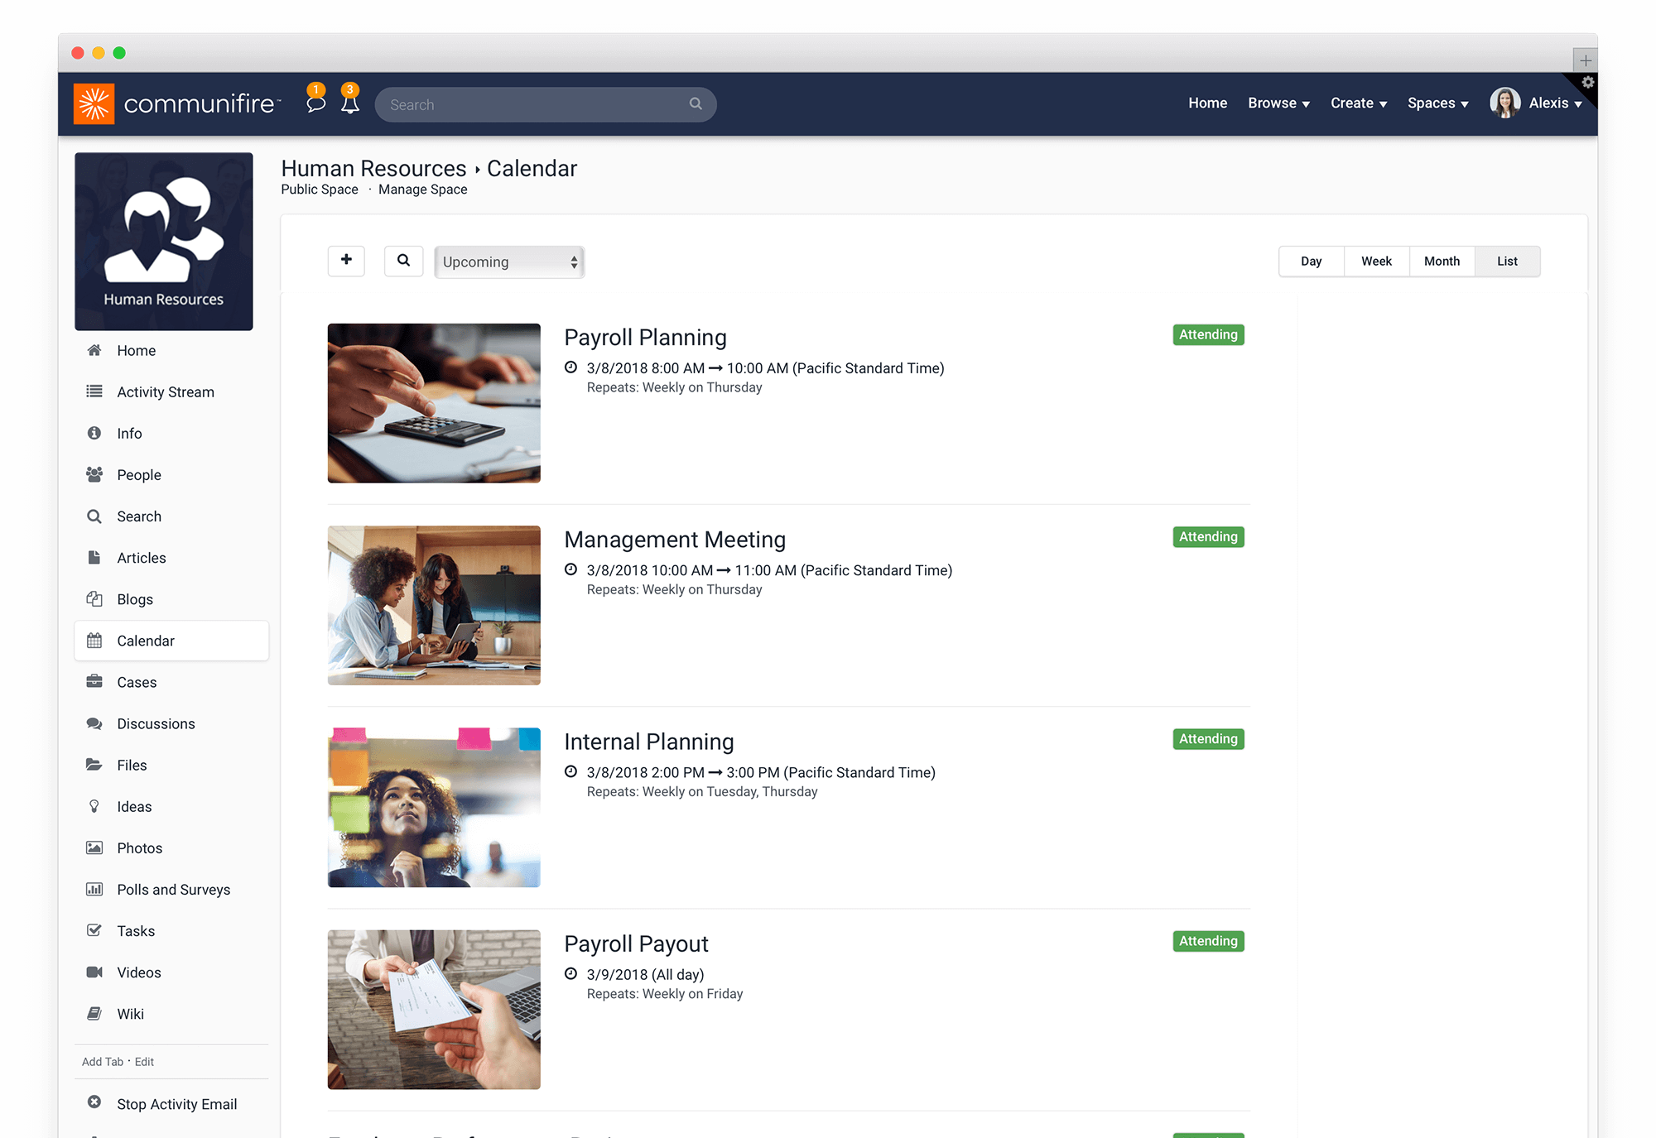Toggle Attending status for Management Meeting

(1207, 536)
